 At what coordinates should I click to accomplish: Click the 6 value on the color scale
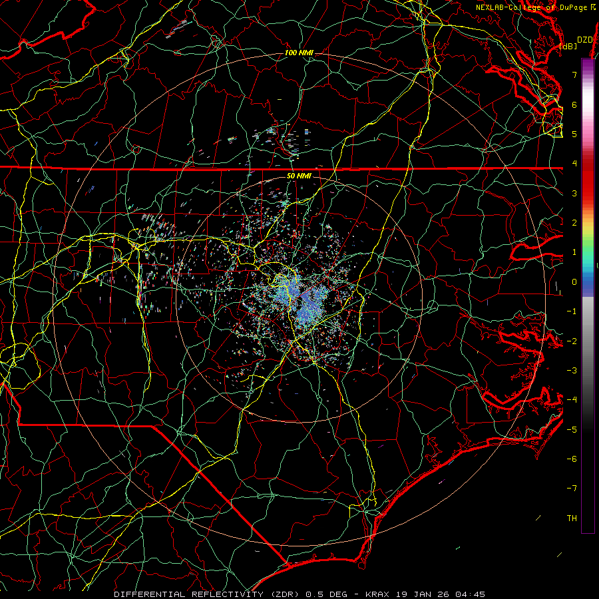574,104
